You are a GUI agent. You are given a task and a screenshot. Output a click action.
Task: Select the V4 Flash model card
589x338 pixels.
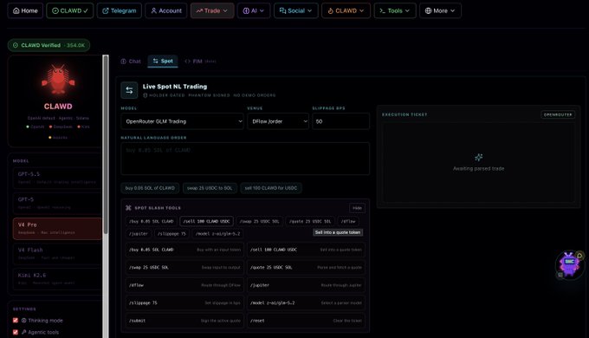pos(57,254)
